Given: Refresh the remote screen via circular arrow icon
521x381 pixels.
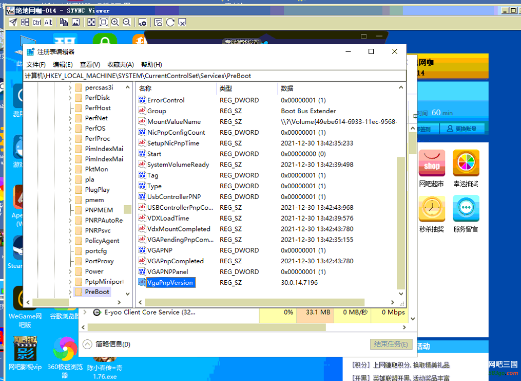Looking at the screenshot, I should (170, 22).
